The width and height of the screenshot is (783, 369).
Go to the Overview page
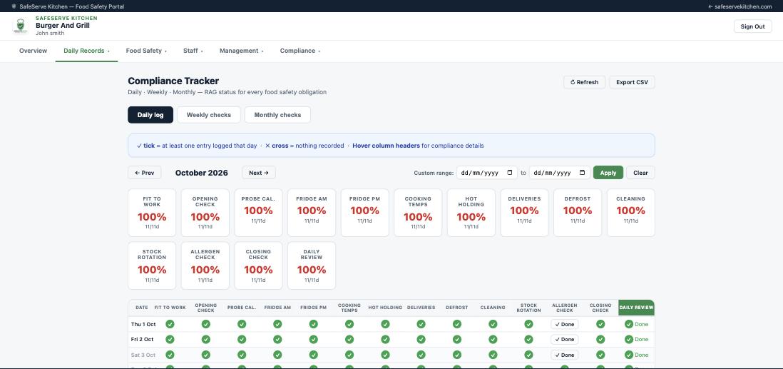(x=33, y=51)
